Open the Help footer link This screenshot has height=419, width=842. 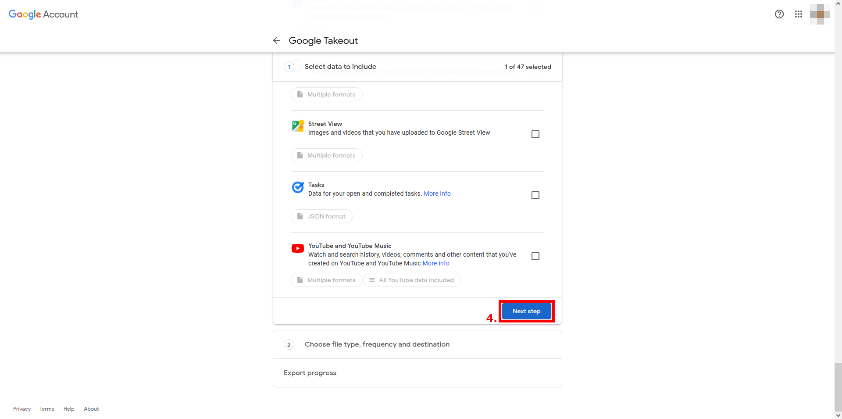click(69, 409)
